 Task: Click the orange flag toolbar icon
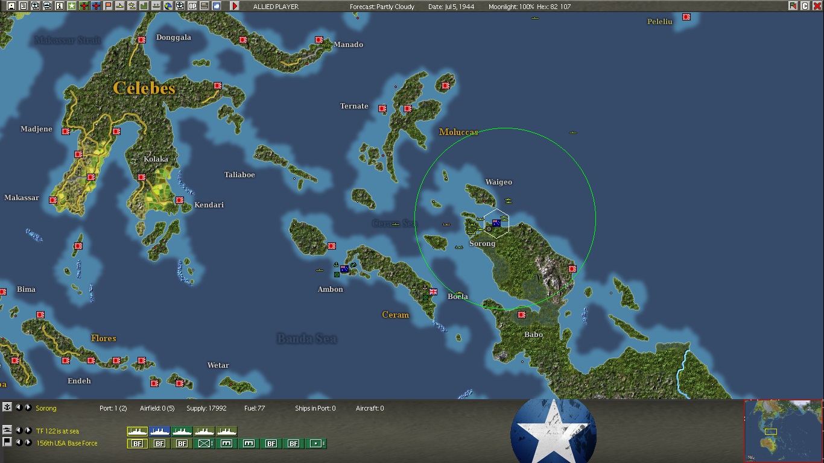point(108,6)
